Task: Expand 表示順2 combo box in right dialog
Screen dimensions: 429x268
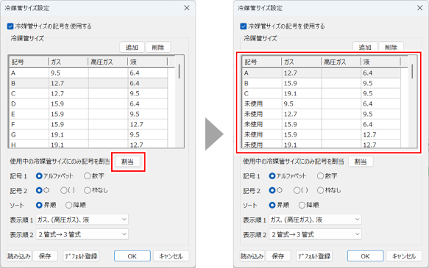Action: 315,234
